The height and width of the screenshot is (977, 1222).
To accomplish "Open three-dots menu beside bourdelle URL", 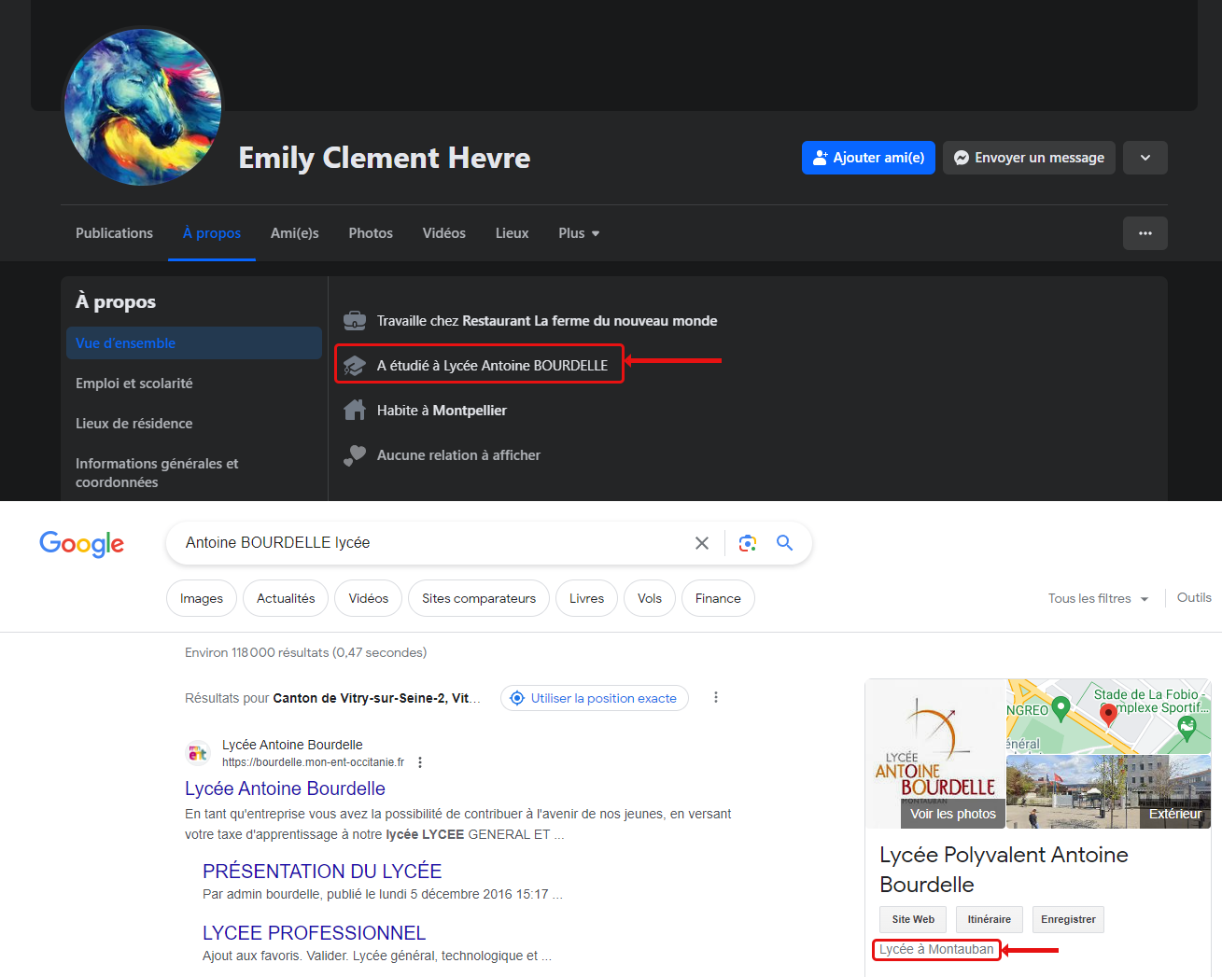I will click(x=420, y=762).
